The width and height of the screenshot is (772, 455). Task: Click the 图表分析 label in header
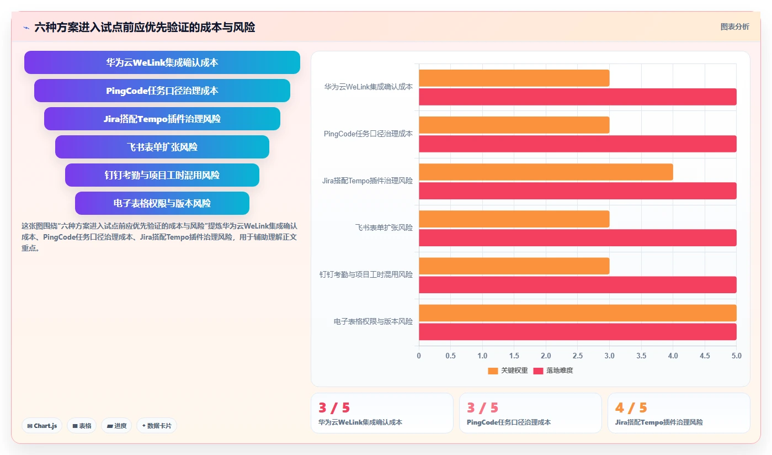(734, 27)
